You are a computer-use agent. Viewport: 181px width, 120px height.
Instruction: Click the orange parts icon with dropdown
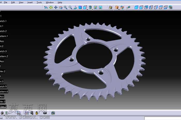click(117, 7)
